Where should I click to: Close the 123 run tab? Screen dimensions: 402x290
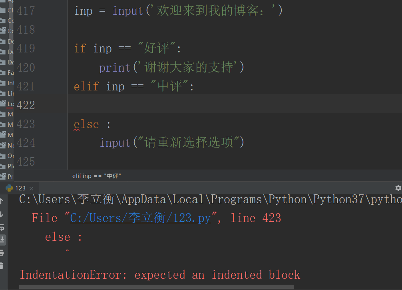tap(31, 188)
